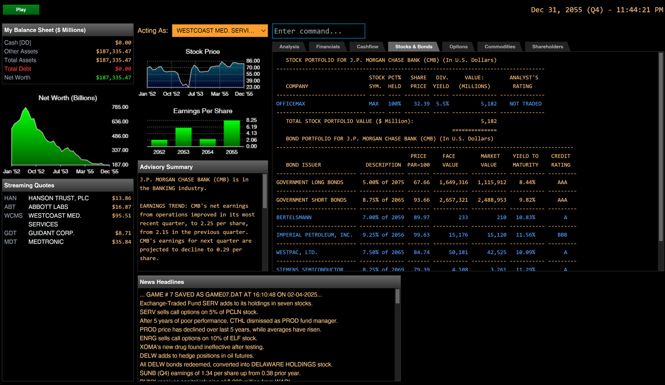This screenshot has width=665, height=385.
Task: Select the Stocks & Bonds tab
Action: pos(414,47)
